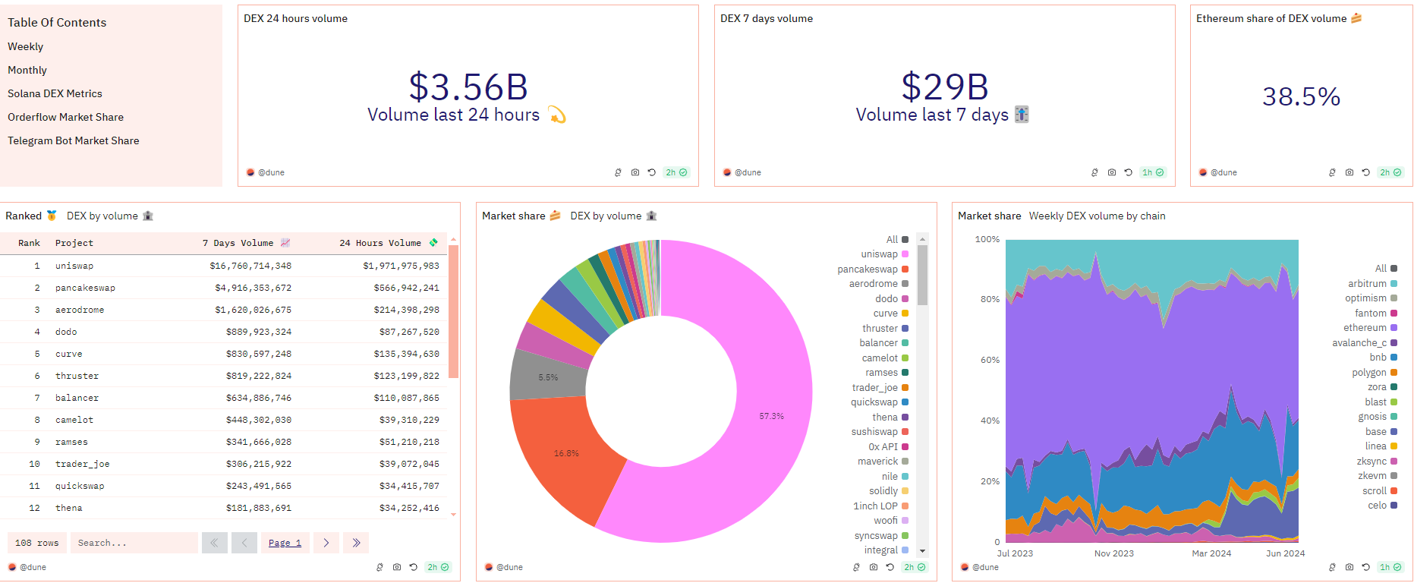Toggle uniswap series in pie chart legend
Viewport: 1414px width, 583px height.
pyautogui.click(x=880, y=254)
